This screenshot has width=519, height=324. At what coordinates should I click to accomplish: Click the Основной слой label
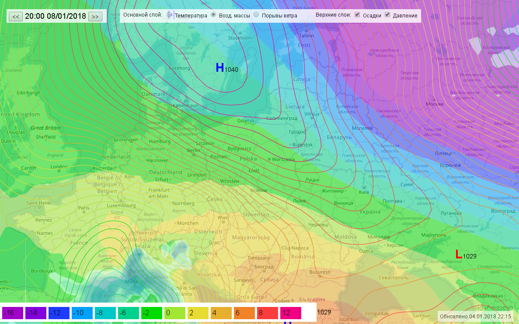143,15
